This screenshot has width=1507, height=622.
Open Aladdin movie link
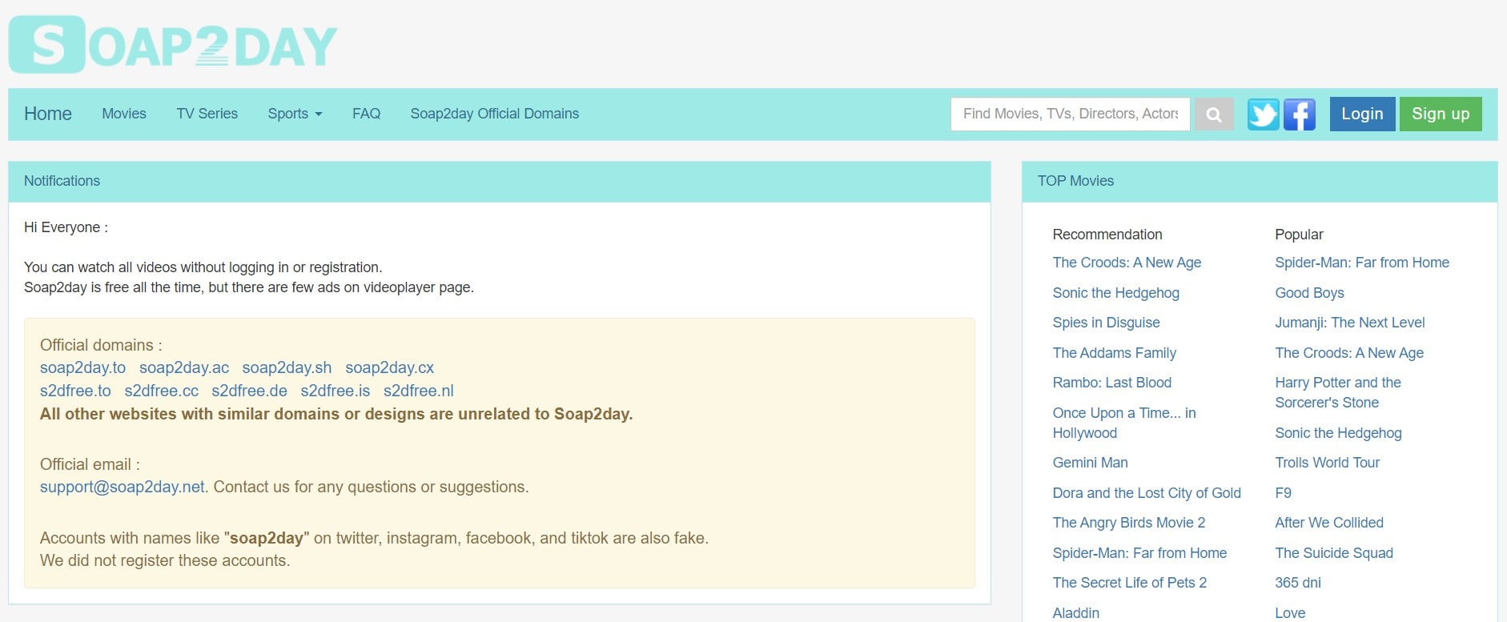(x=1075, y=613)
